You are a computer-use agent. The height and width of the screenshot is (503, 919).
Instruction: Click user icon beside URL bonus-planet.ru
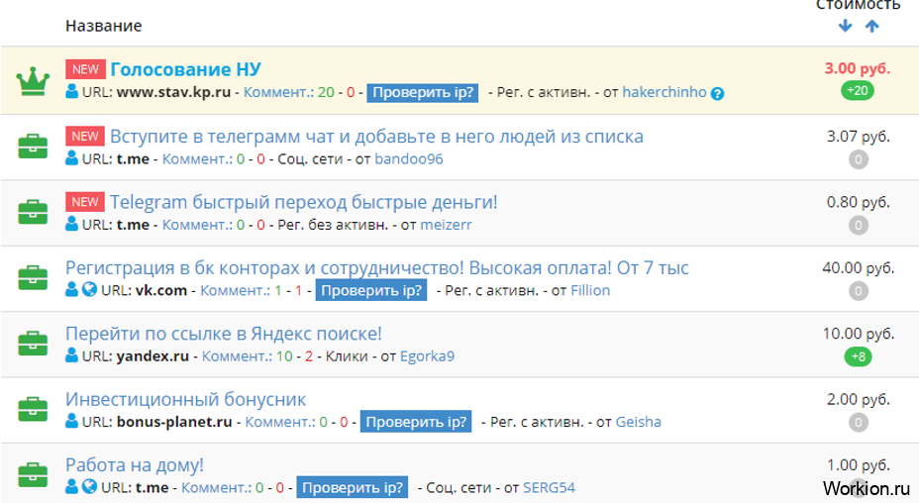tap(71, 421)
